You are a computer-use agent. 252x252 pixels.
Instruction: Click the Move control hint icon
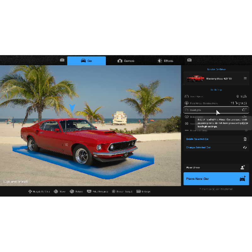pyautogui.click(x=56, y=191)
